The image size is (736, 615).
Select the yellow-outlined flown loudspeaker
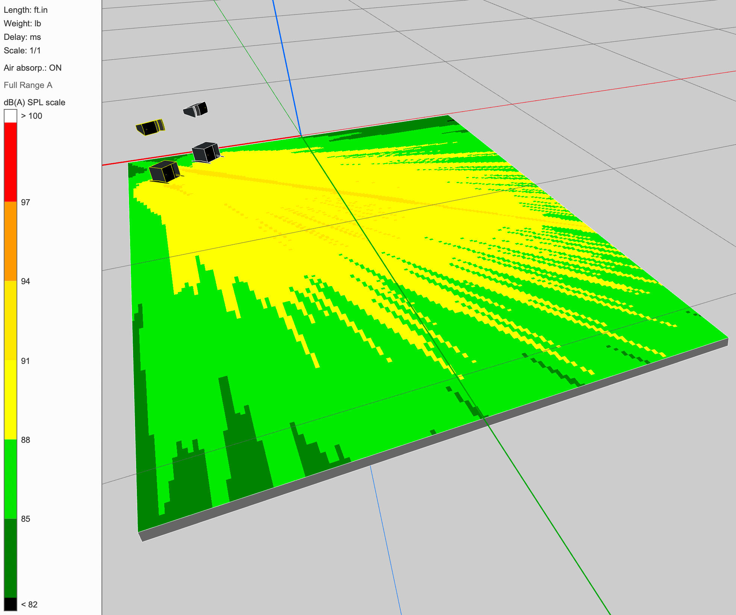click(150, 127)
